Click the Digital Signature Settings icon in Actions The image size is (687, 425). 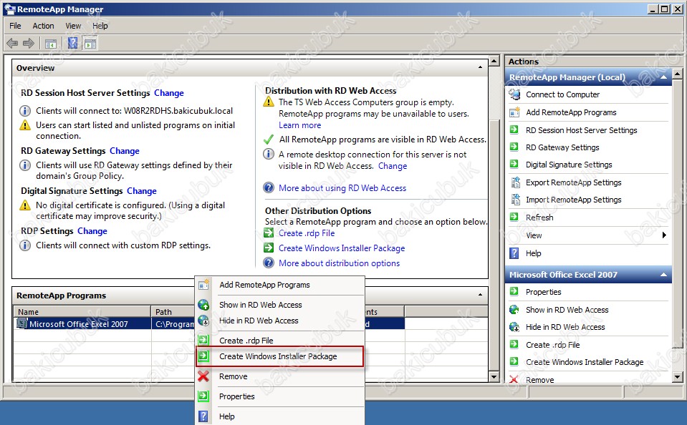click(514, 164)
